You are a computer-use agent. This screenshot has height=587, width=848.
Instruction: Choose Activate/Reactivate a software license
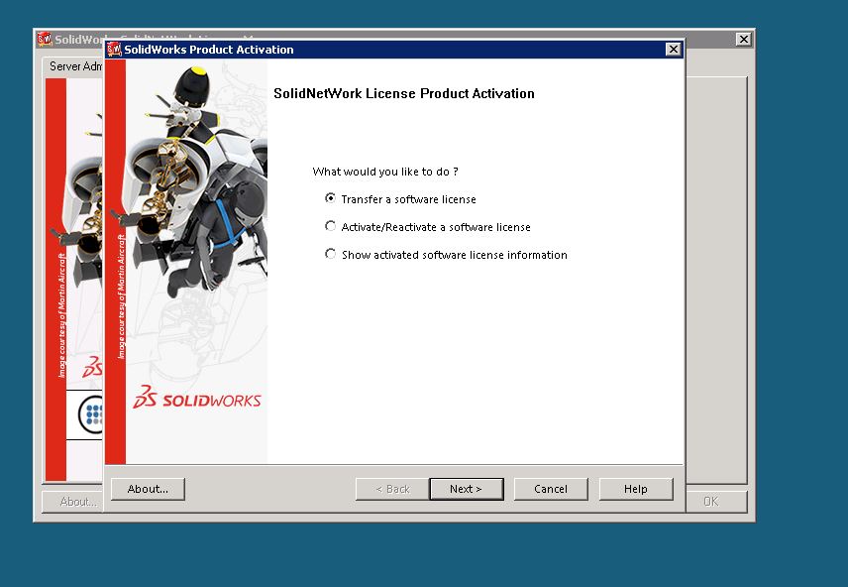[x=331, y=226]
